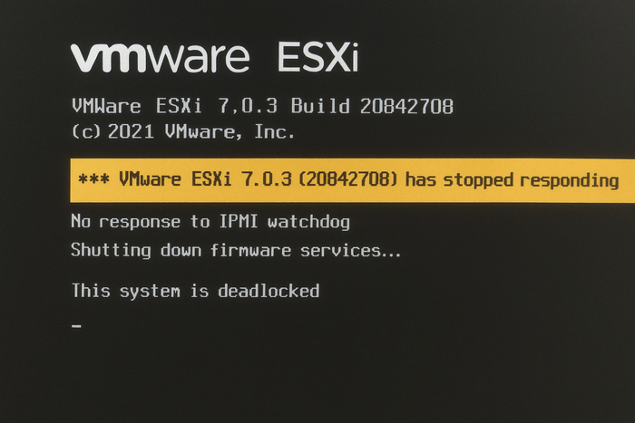
Task: Click the (20842708) build number in banner
Action: (347, 179)
